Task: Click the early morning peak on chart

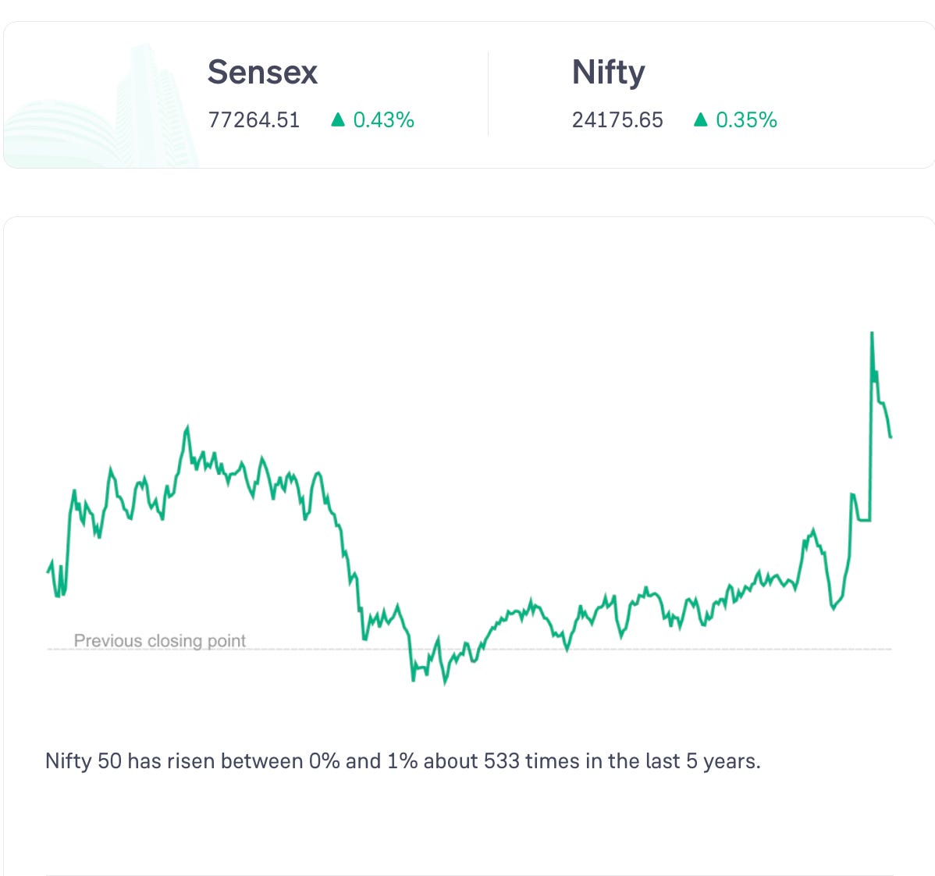Action: [x=187, y=427]
